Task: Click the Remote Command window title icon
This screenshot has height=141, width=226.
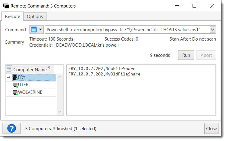Action: point(6,6)
